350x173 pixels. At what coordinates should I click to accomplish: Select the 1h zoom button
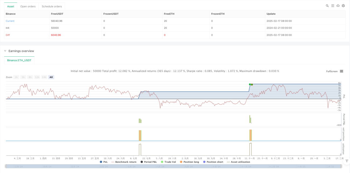click(16, 77)
